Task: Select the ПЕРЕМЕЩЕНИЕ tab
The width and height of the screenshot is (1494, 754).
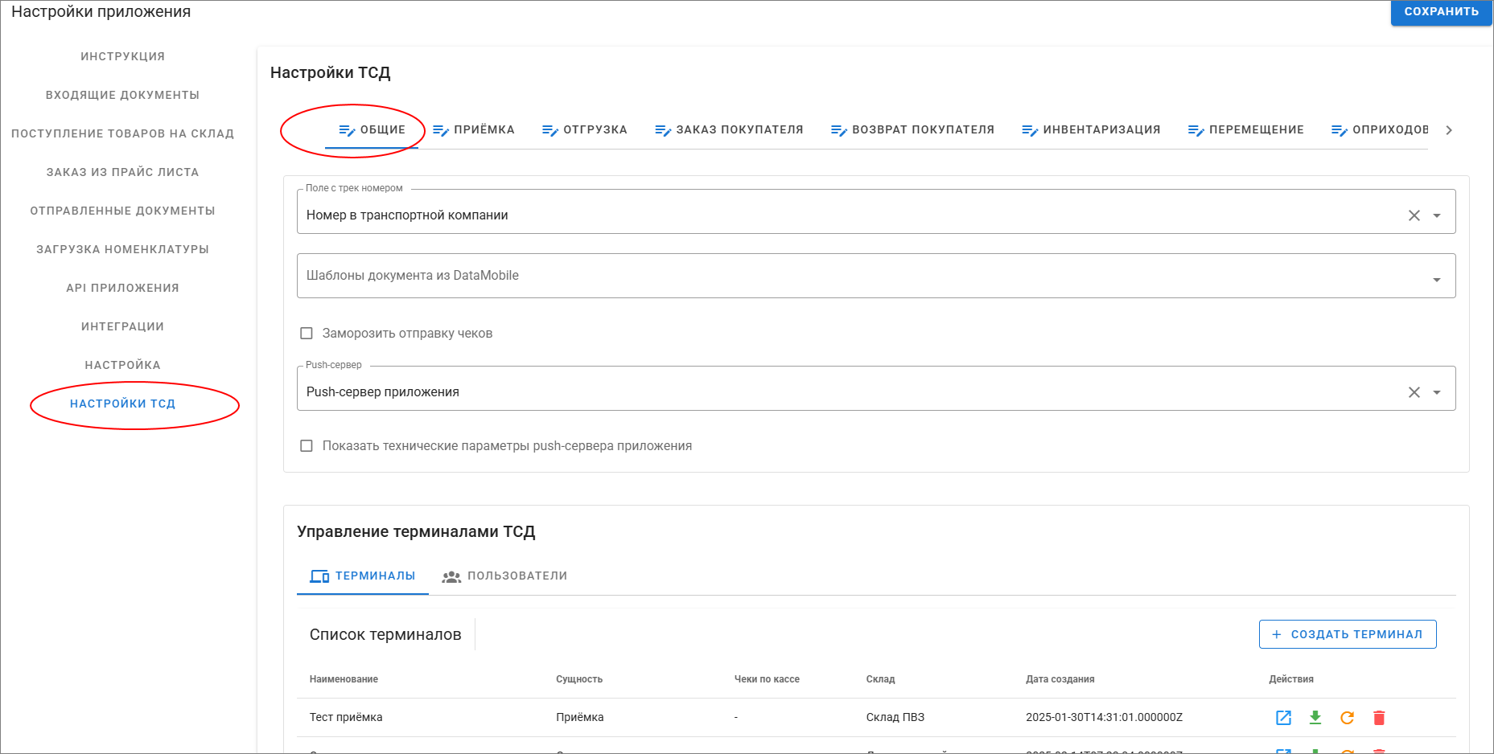Action: coord(1245,130)
